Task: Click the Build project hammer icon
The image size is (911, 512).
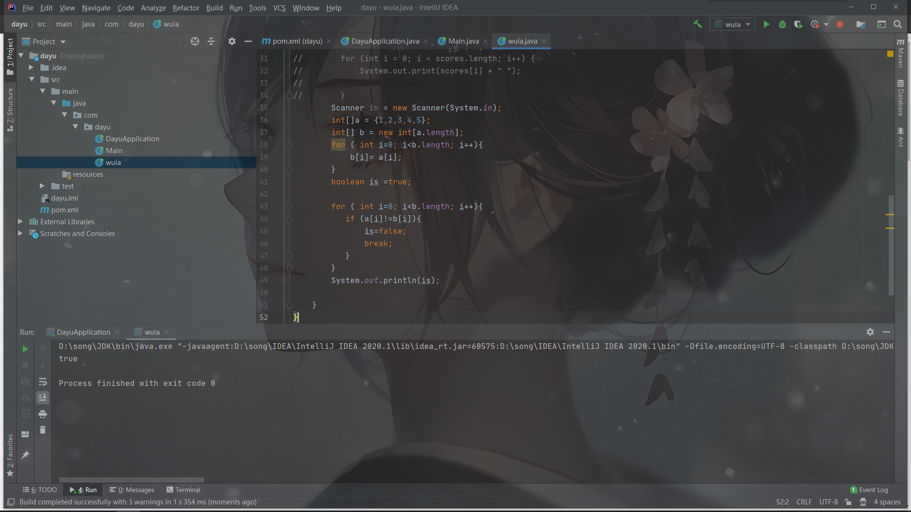Action: 697,24
